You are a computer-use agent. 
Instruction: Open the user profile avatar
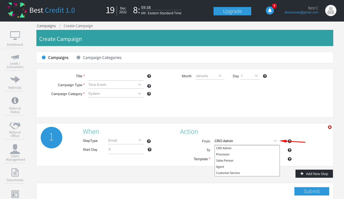pos(331,11)
